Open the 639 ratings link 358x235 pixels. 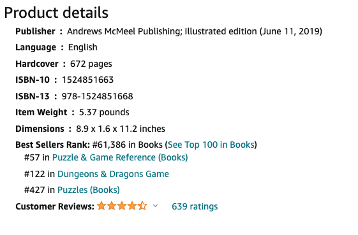(x=195, y=206)
